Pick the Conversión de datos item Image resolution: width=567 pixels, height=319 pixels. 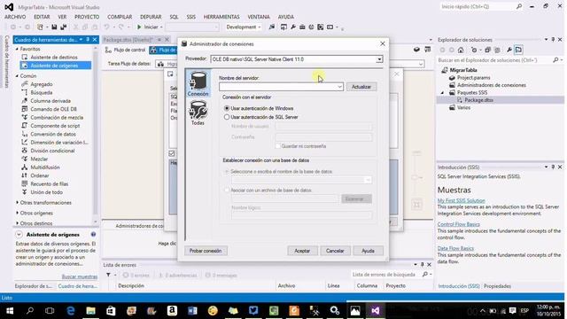pyautogui.click(x=53, y=134)
